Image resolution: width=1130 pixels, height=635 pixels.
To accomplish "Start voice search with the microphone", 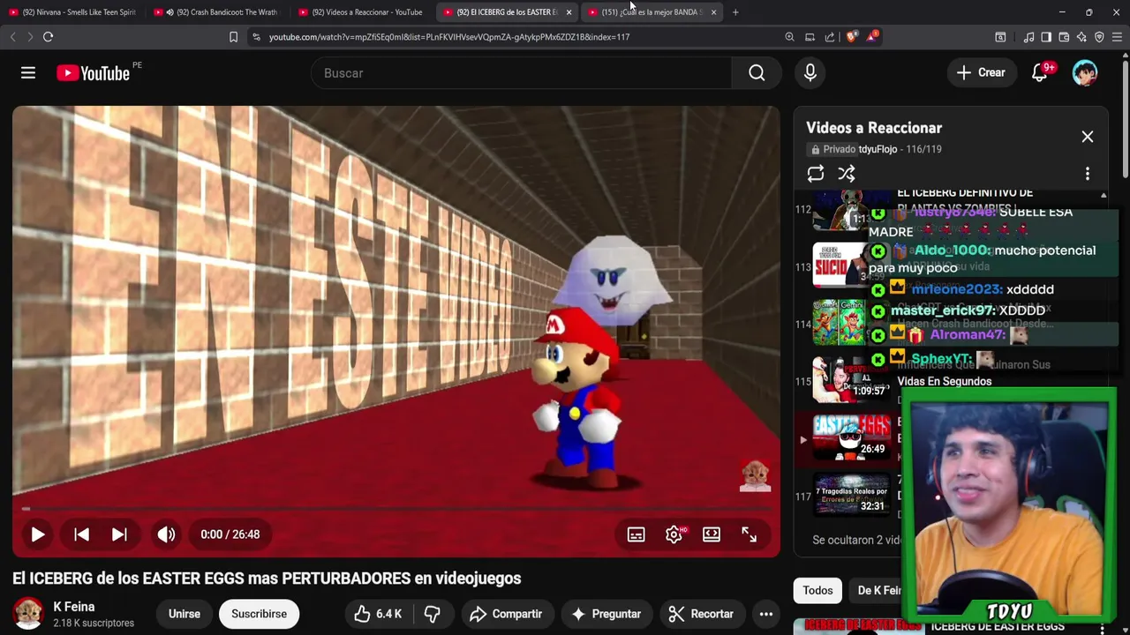I will point(810,73).
